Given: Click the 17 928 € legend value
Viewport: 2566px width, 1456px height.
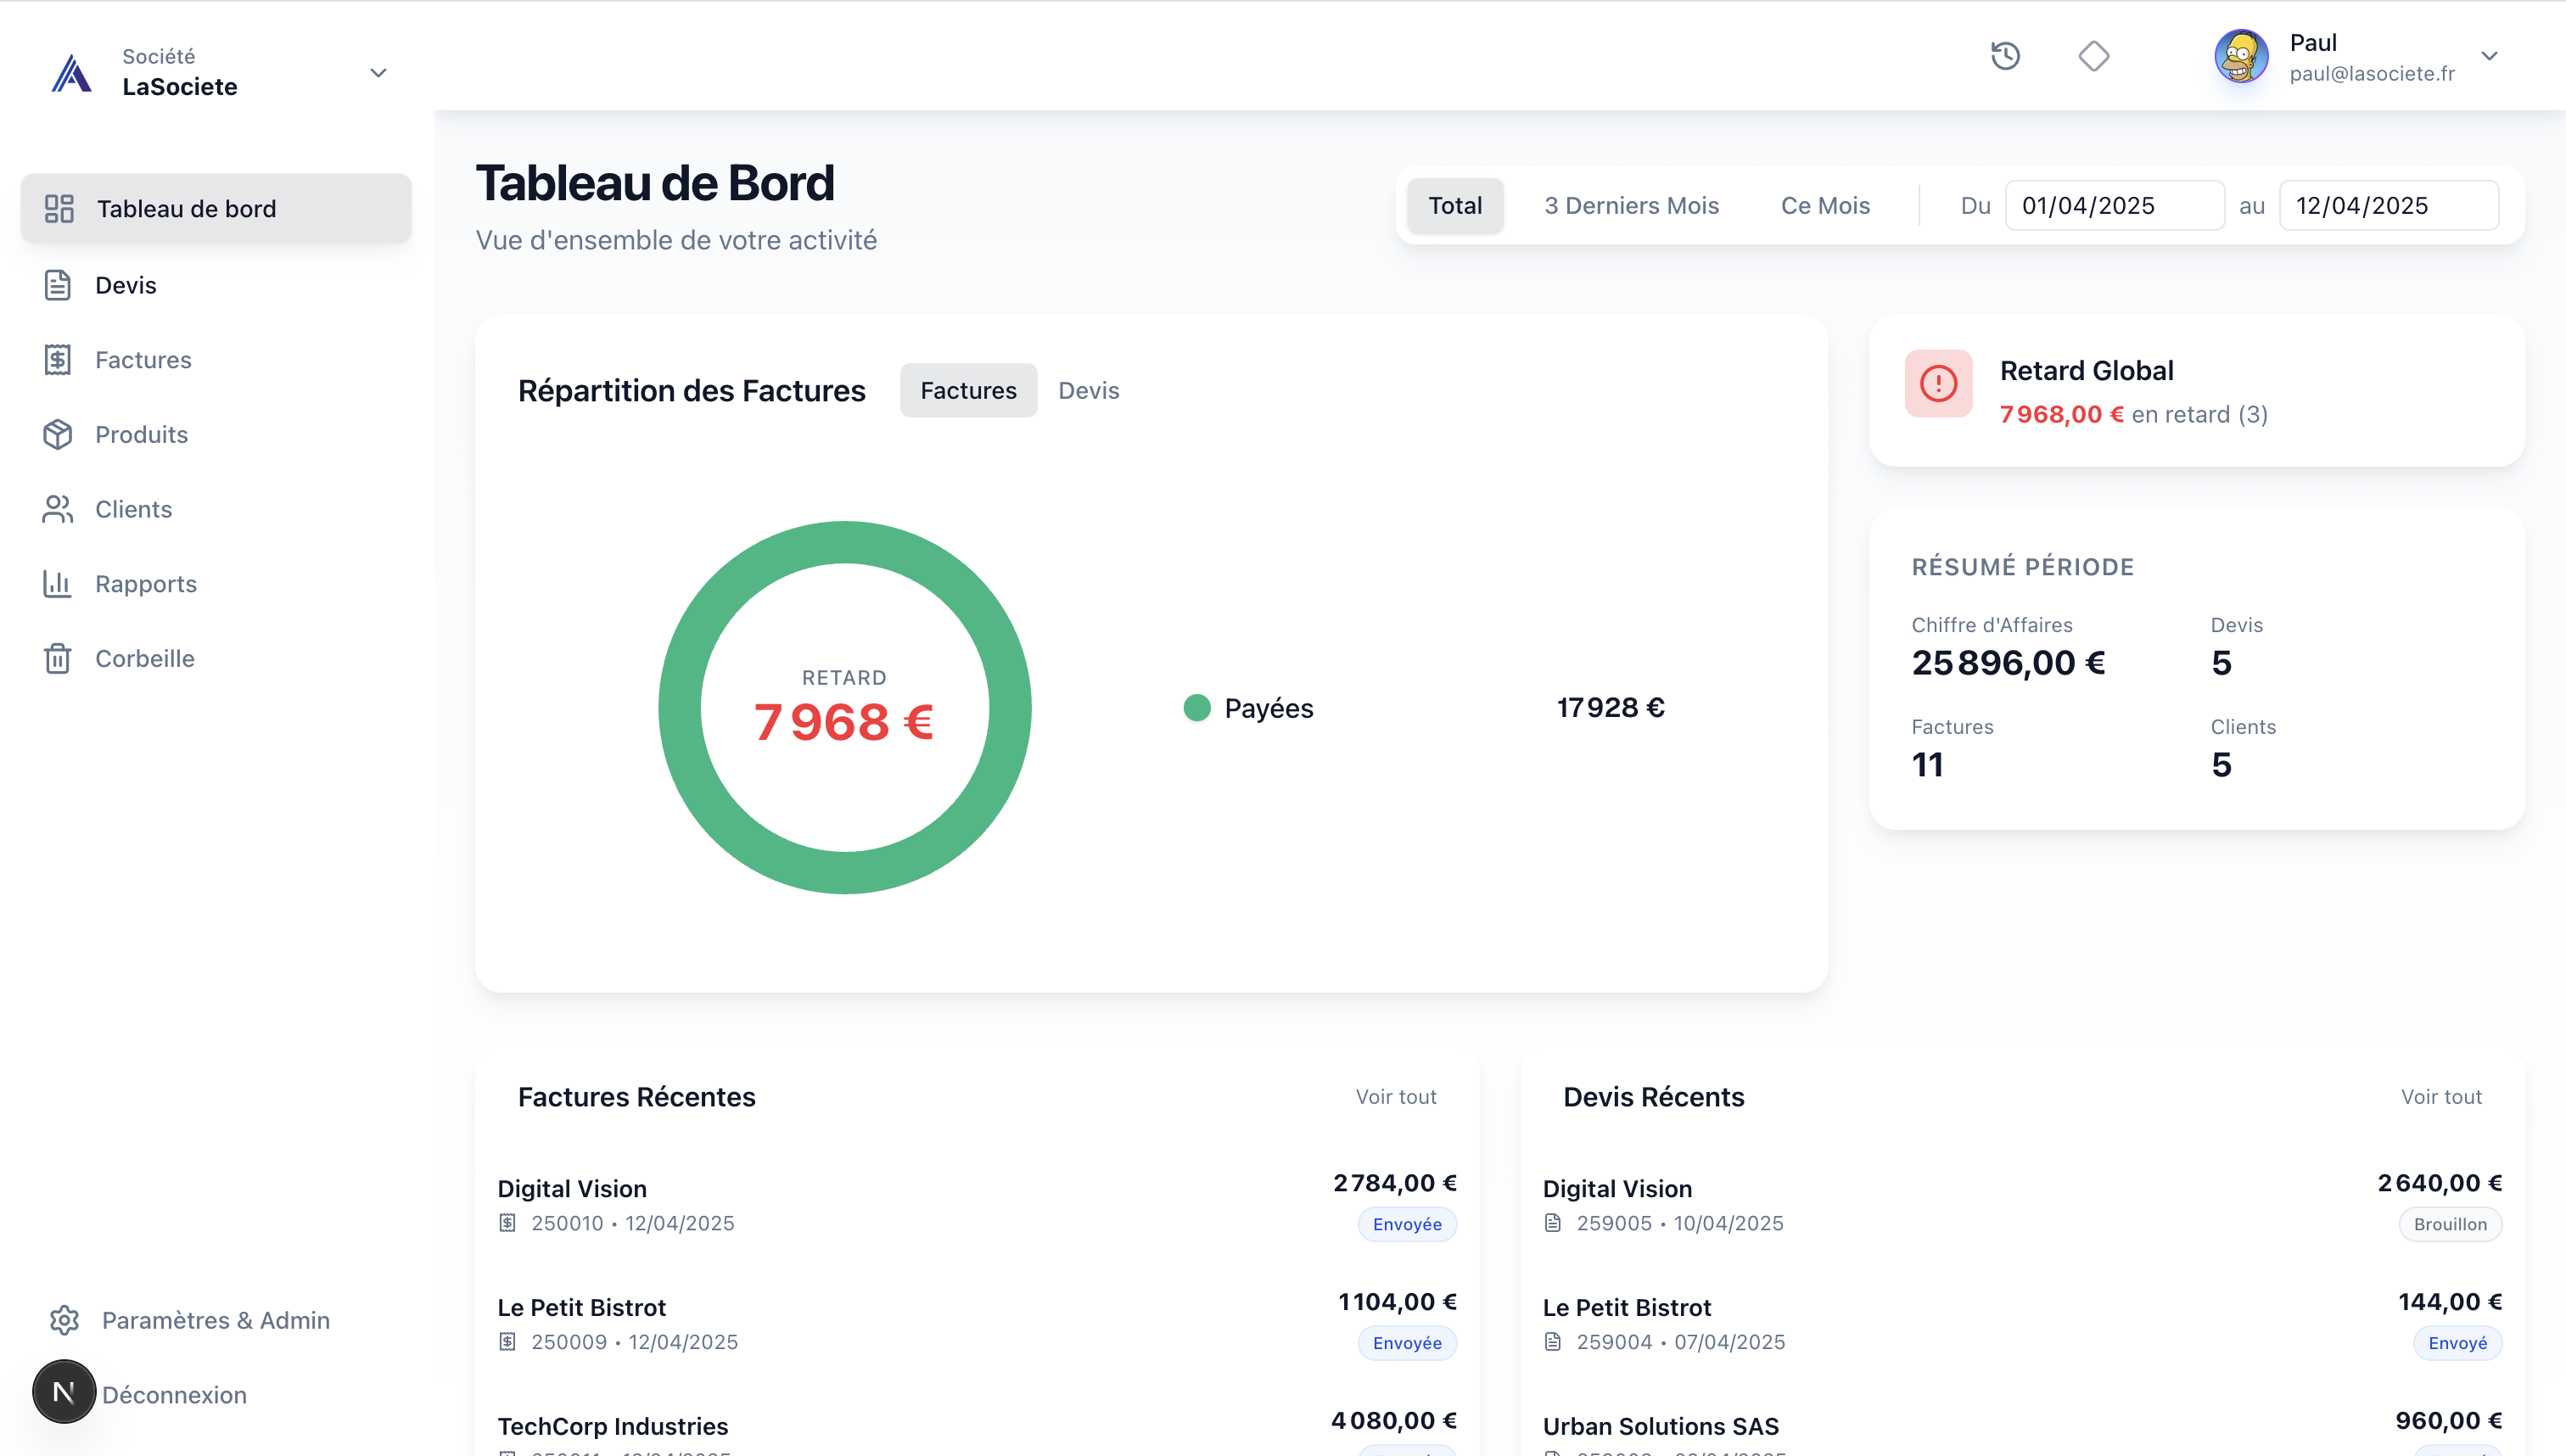Looking at the screenshot, I should point(1610,708).
